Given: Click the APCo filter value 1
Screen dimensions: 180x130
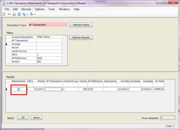Looking at the screenshot, I should coord(49,55).
